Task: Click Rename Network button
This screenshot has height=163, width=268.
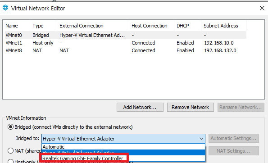Action: tap(241, 107)
